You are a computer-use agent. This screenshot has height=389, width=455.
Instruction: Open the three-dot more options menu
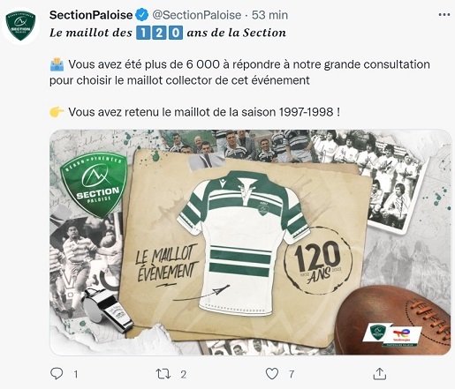tap(444, 15)
